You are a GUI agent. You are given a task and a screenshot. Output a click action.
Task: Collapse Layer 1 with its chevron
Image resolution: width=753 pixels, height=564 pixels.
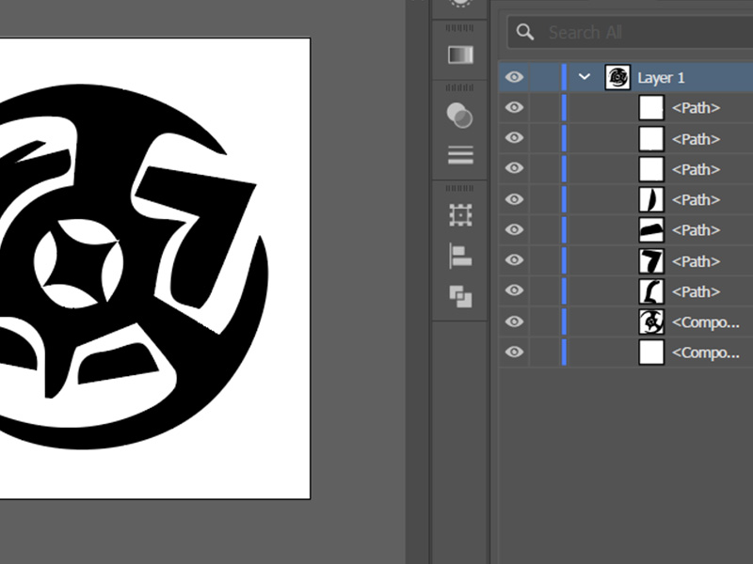585,77
